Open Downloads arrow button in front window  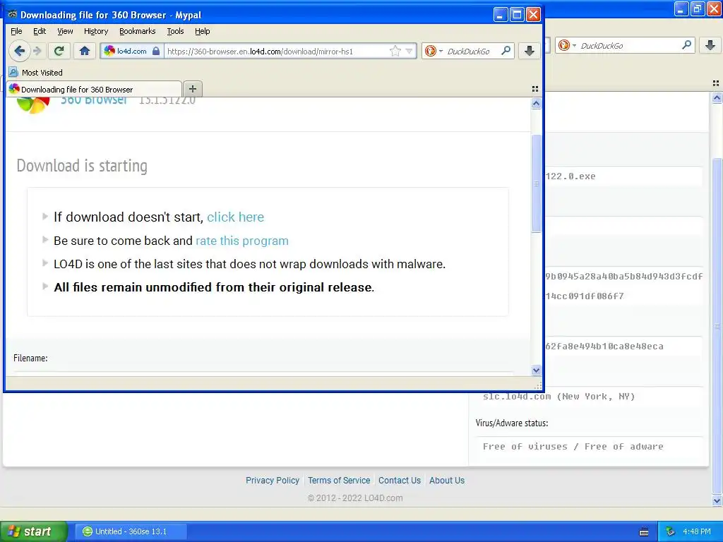pos(530,51)
